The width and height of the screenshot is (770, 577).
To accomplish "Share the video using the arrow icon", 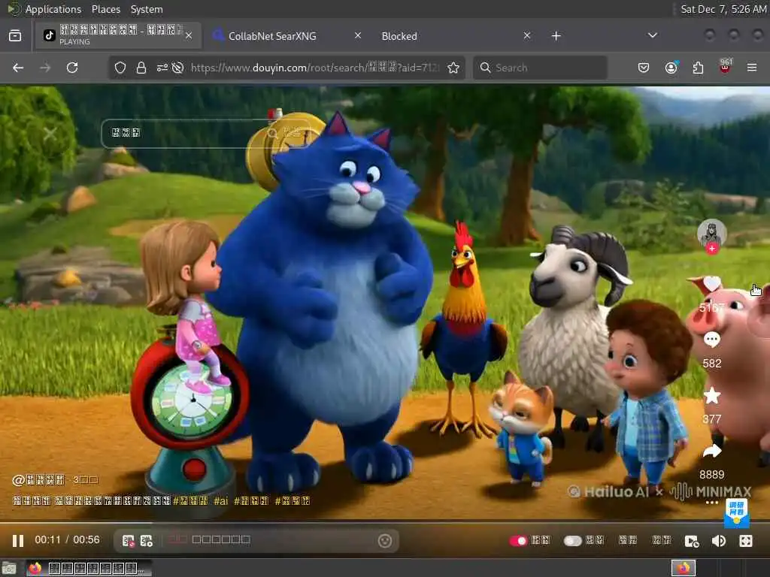I will (711, 451).
